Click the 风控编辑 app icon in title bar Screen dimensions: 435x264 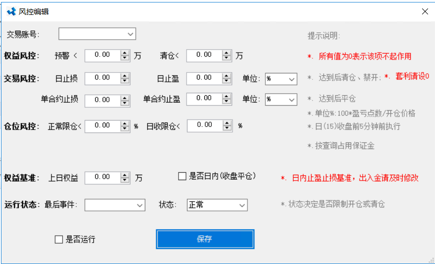pos(11,11)
